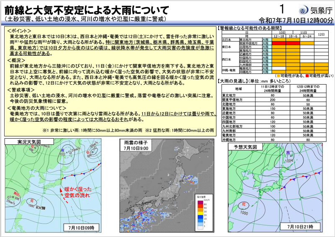Viewport: 335px width, 237px height.
Task: Click the 6〜24 time column header
Action: click(307, 36)
